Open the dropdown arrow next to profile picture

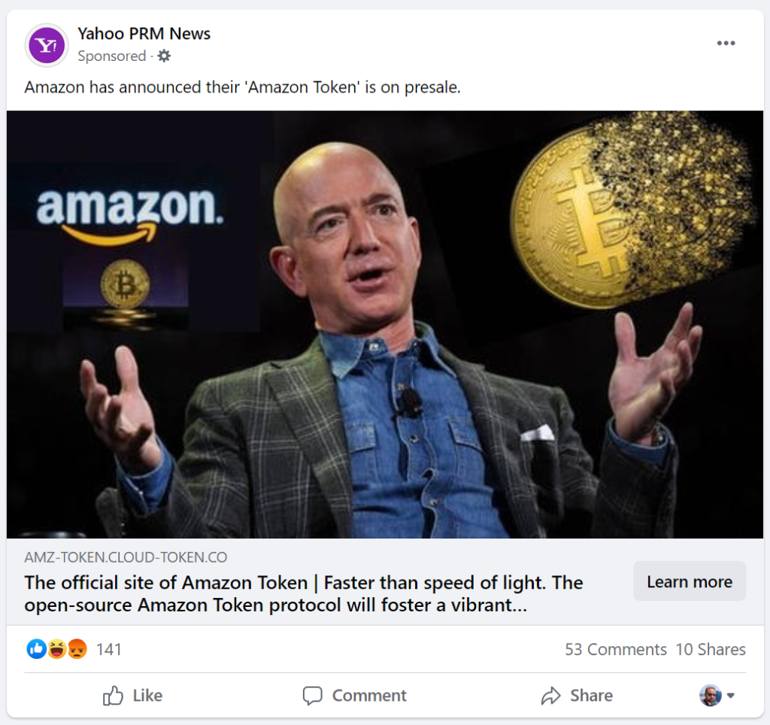(x=731, y=696)
